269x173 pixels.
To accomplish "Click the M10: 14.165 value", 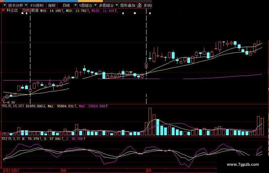I will [51, 11].
